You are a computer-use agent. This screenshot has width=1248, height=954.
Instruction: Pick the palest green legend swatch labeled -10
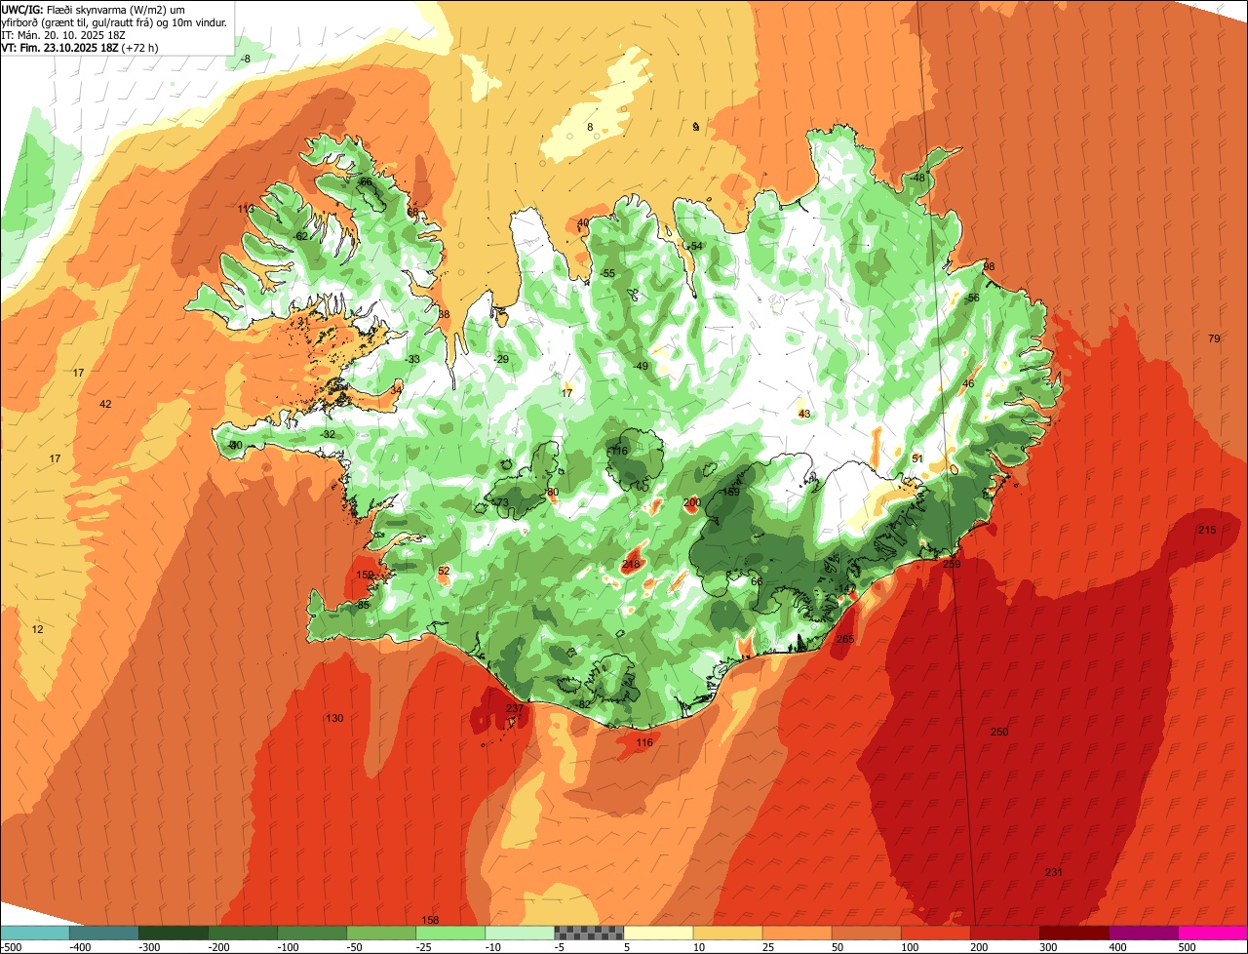[x=519, y=933]
